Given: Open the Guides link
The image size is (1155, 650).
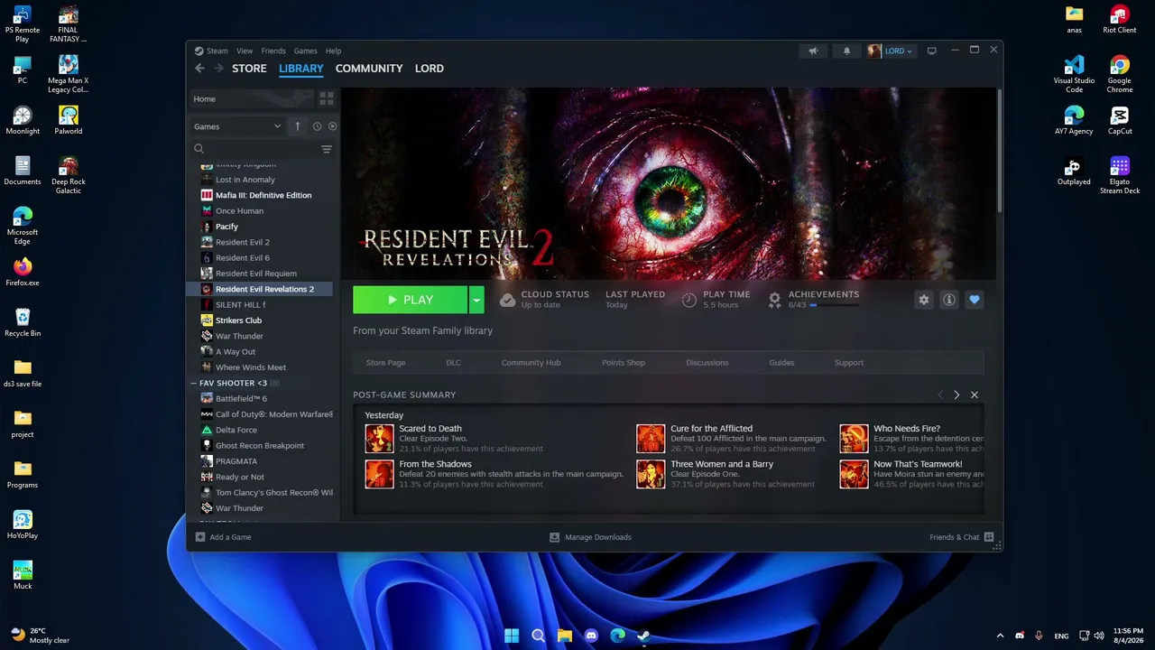Looking at the screenshot, I should pyautogui.click(x=781, y=363).
